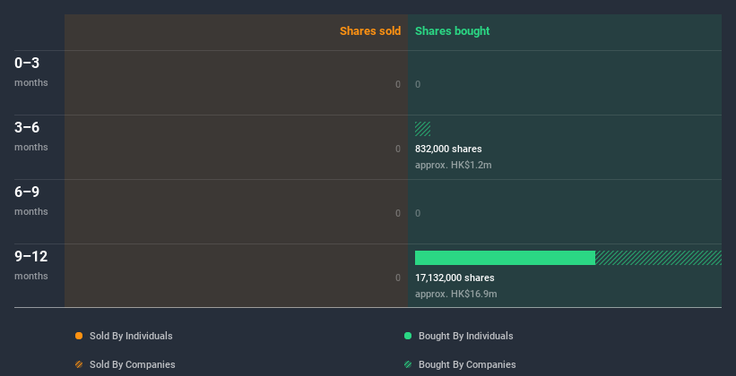Select the 6–9 months row label

[x=31, y=201]
